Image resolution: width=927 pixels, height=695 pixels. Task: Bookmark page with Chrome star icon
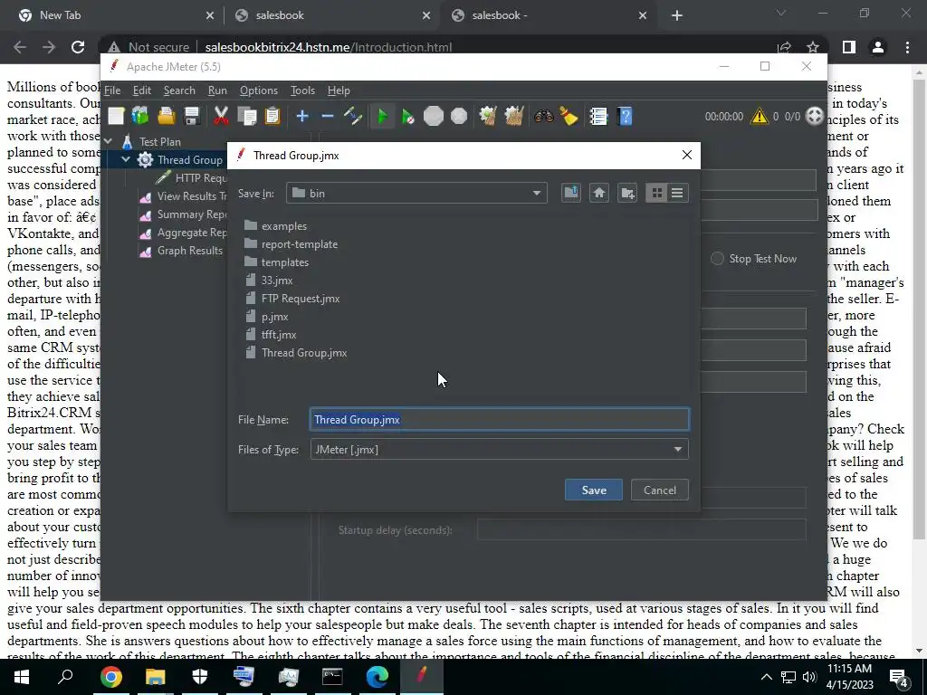tap(813, 47)
